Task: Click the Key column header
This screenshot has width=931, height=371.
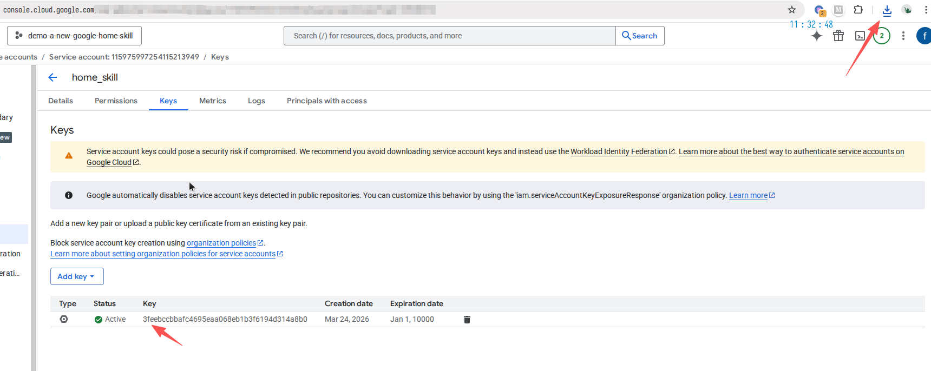Action: click(x=149, y=303)
